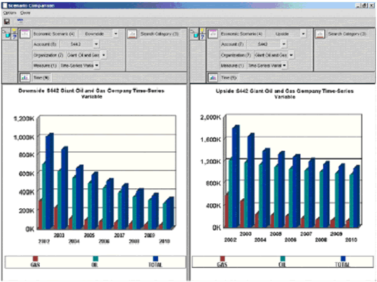
Task: Open the Close menu
Action: (25, 13)
